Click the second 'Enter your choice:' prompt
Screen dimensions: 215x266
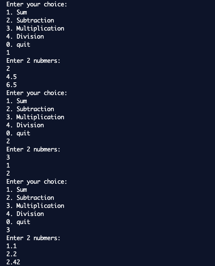click(x=37, y=93)
